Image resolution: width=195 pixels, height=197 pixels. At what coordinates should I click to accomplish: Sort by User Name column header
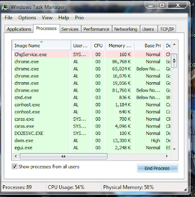tap(81, 45)
